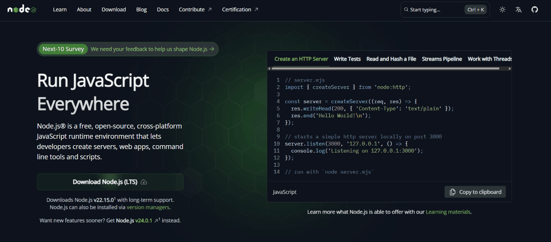Image resolution: width=551 pixels, height=242 pixels.
Task: Click the copy icon in Copy to clipboard
Action: 453,192
